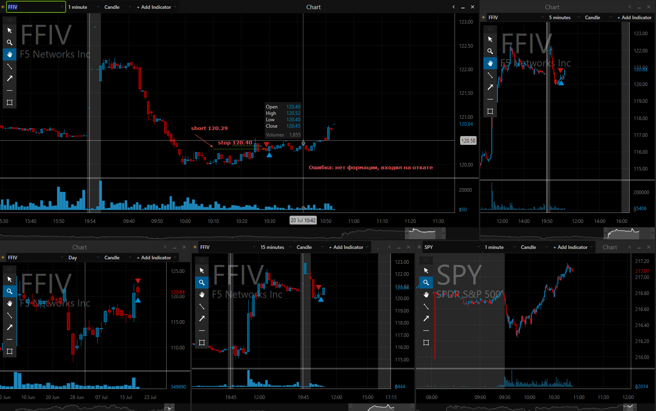Select the zoom tool in the 15 minutes chart
This screenshot has height=411, width=656.
202,283
